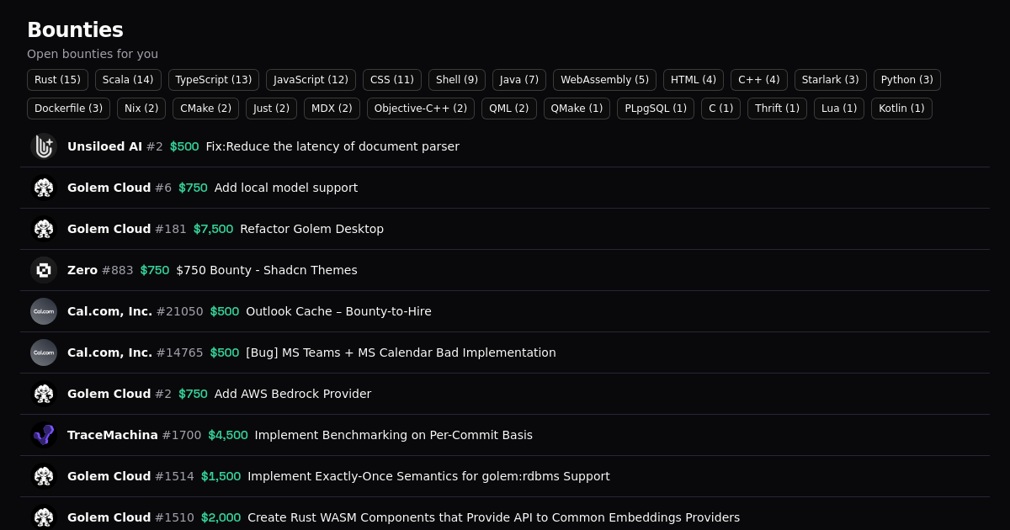The width and height of the screenshot is (1010, 530).
Task: Open MS Teams + MS Calendar Bad Implementation
Action: (401, 352)
